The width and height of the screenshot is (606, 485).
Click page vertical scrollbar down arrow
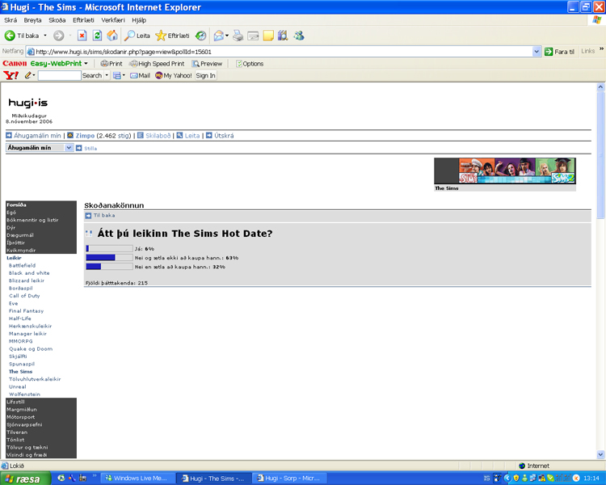tap(600, 454)
